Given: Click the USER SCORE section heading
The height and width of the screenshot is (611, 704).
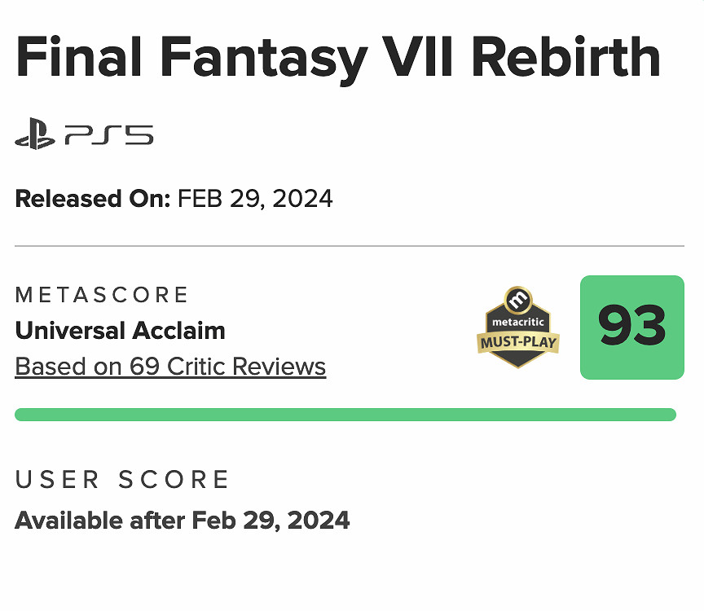Looking at the screenshot, I should (122, 480).
